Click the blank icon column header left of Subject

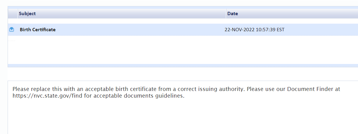(x=13, y=14)
